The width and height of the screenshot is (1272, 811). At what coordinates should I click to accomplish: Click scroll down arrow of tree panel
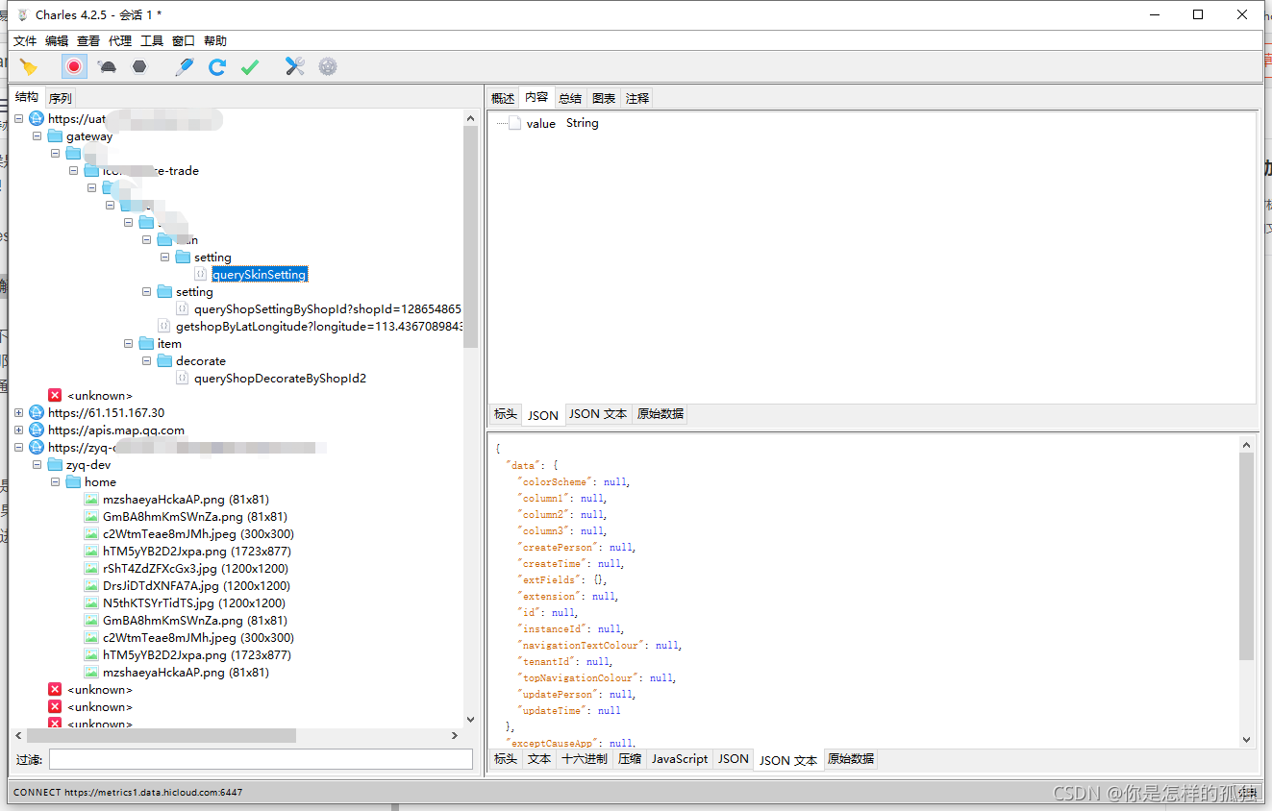470,719
